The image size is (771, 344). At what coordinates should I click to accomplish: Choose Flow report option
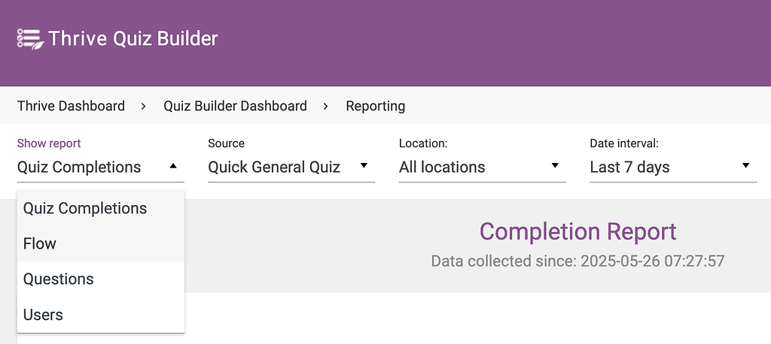(101, 244)
